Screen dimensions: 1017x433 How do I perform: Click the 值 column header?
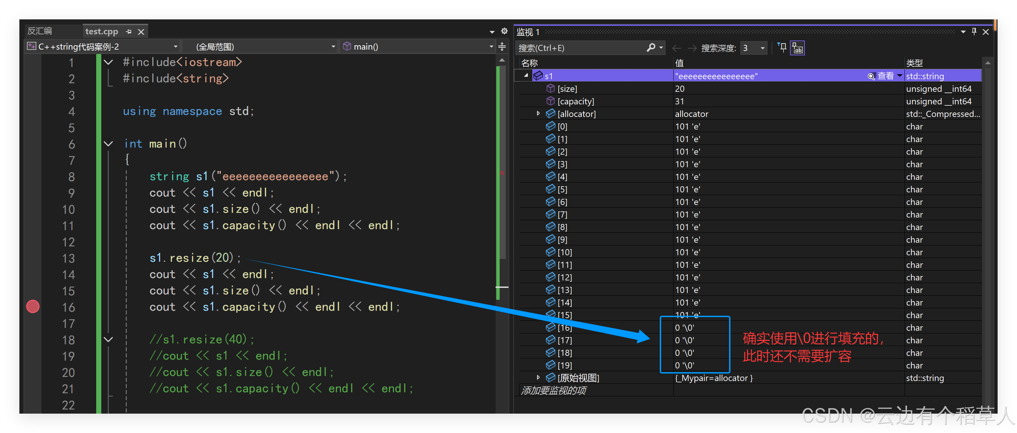[679, 63]
